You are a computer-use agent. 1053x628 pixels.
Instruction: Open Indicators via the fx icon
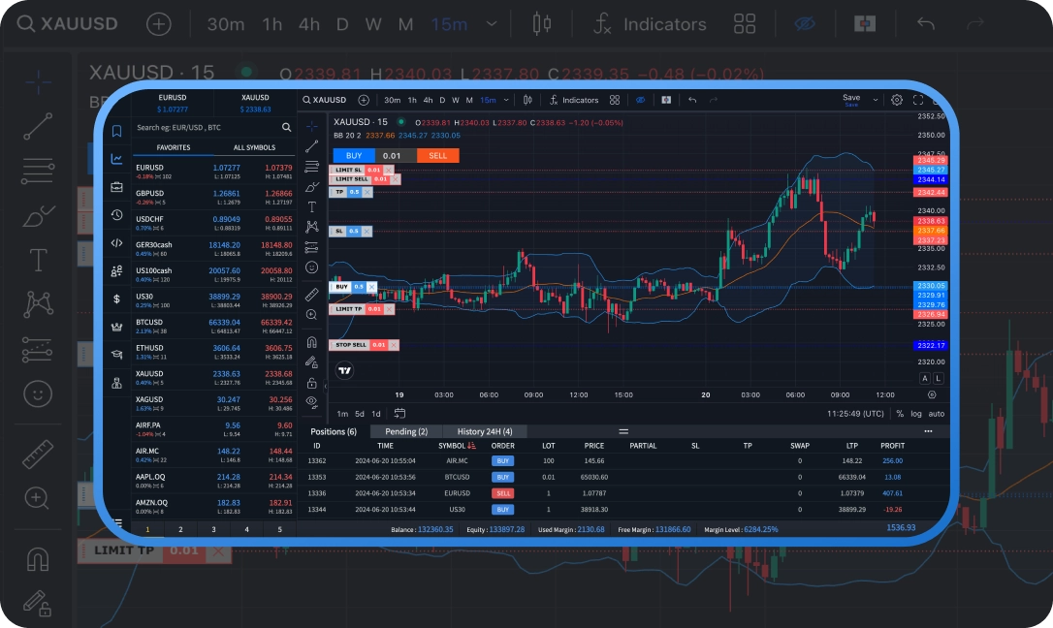[553, 100]
